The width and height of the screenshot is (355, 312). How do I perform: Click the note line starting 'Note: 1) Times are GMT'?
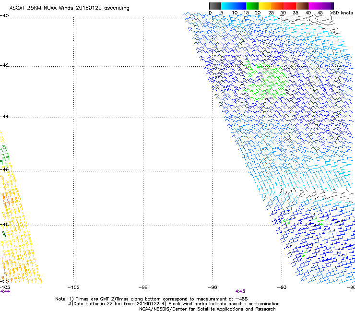pyautogui.click(x=152, y=299)
